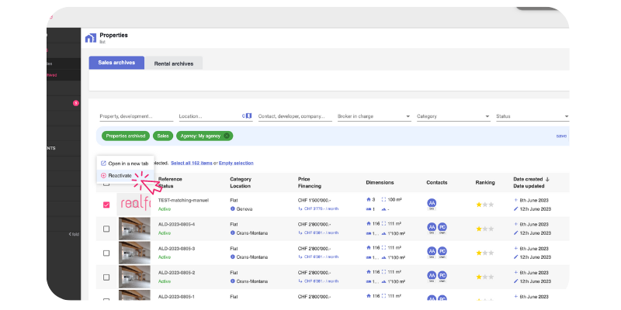Viewport: 621px width, 310px height.
Task: Click the first gold star in TEST-matching-manuel row
Action: 479,205
